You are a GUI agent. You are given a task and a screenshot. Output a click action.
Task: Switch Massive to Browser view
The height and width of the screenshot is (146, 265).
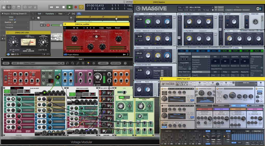pyautogui.click(x=246, y=10)
